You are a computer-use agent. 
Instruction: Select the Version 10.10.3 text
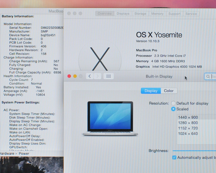coord(148,41)
